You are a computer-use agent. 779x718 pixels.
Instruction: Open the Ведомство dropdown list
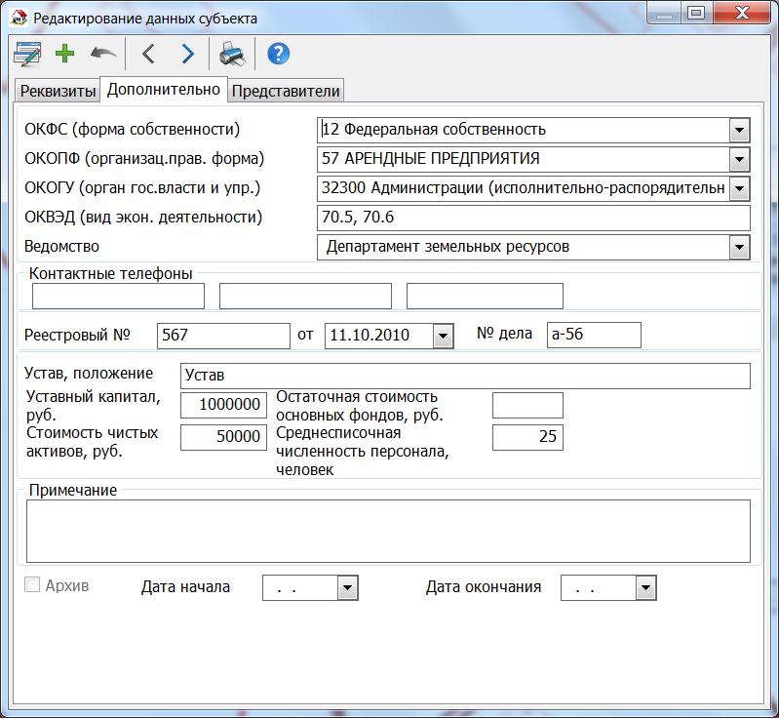click(x=739, y=248)
